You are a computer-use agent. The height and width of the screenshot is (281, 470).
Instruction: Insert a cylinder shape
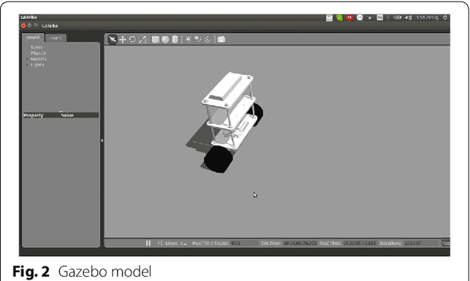pos(175,39)
